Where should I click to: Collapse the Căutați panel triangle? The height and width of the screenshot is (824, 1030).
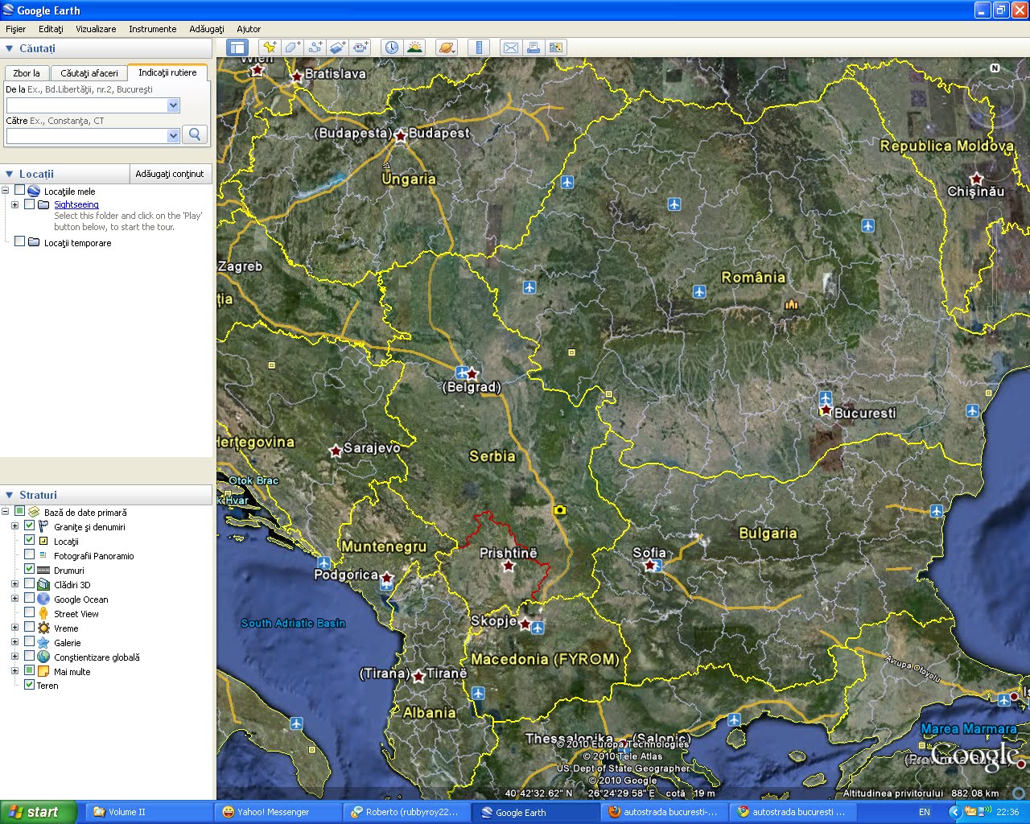pyautogui.click(x=10, y=48)
